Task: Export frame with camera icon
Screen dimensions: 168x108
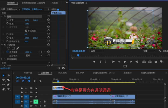Action: click(156, 62)
